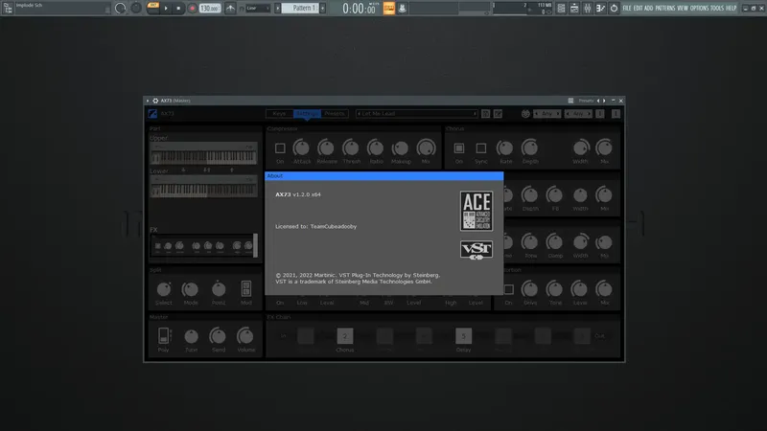Click the power-shaped icon beside FILE menu
The width and height of the screenshot is (767, 431).
pos(614,9)
